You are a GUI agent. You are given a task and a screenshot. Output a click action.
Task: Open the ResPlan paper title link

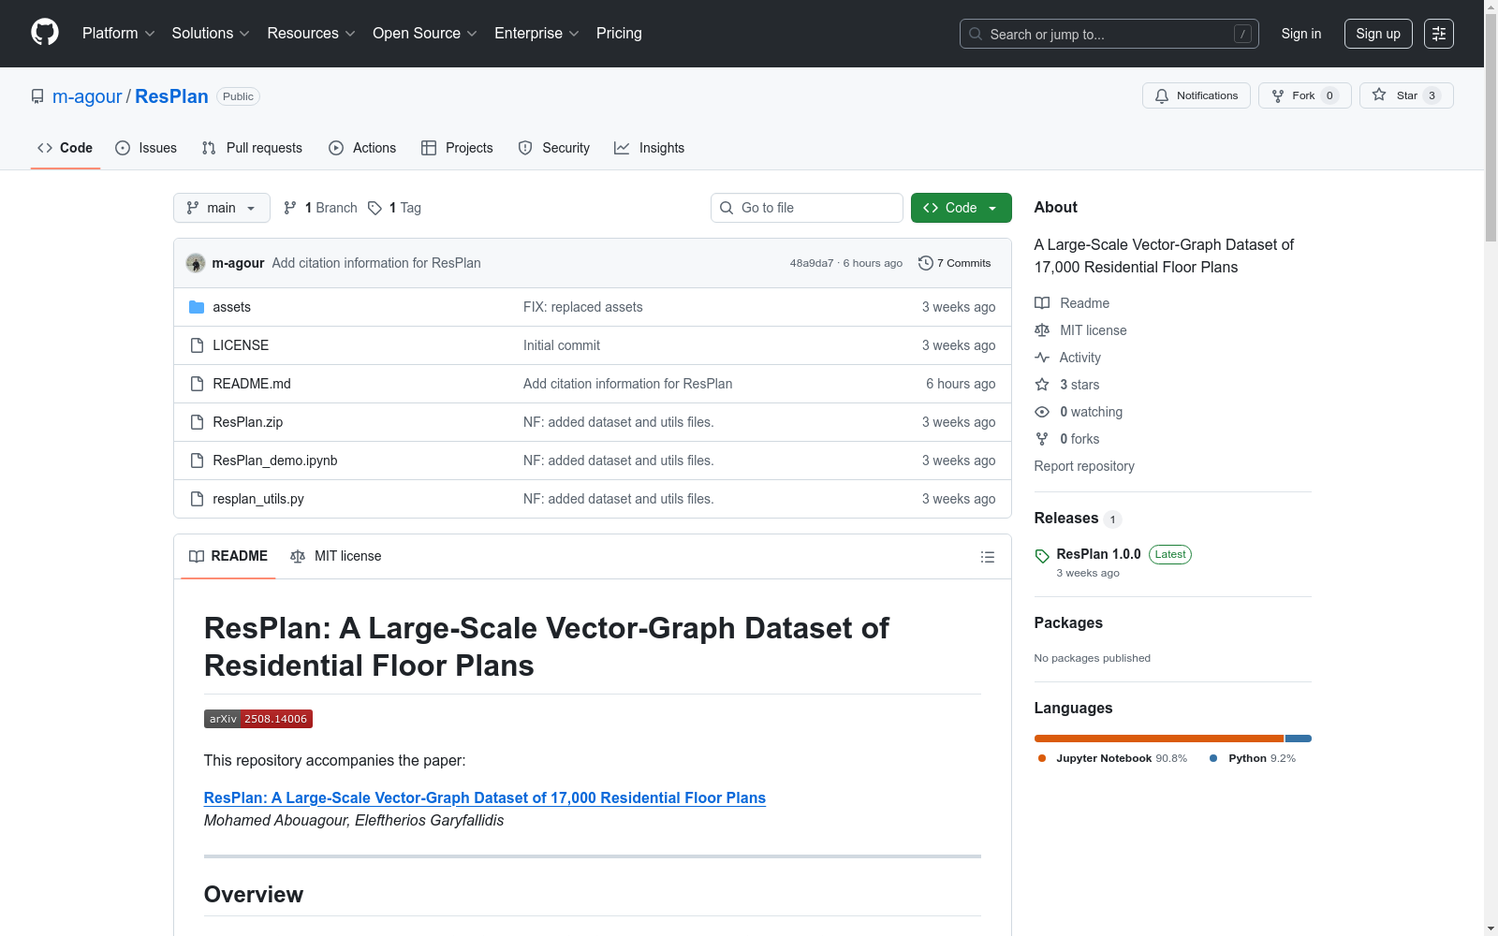coord(485,797)
